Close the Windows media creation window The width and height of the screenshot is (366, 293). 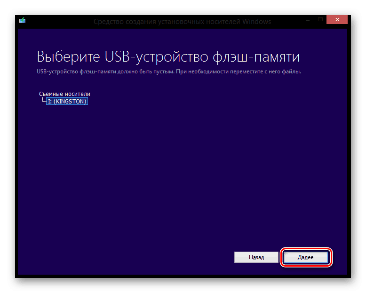click(337, 19)
